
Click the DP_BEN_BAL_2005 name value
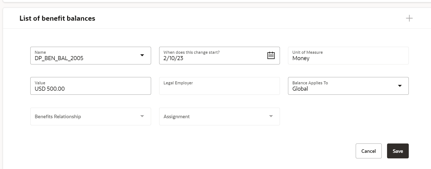tap(59, 58)
